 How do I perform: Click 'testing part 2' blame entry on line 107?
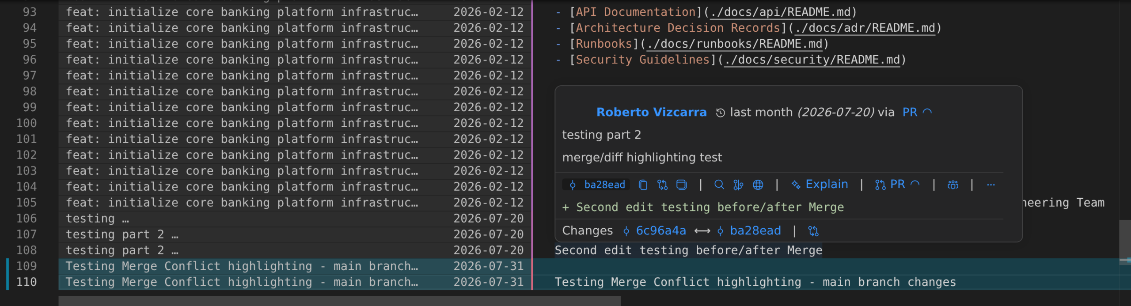[295, 234]
